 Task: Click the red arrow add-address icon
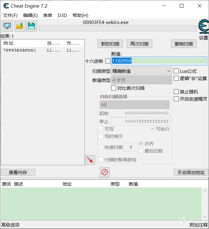click(90, 160)
